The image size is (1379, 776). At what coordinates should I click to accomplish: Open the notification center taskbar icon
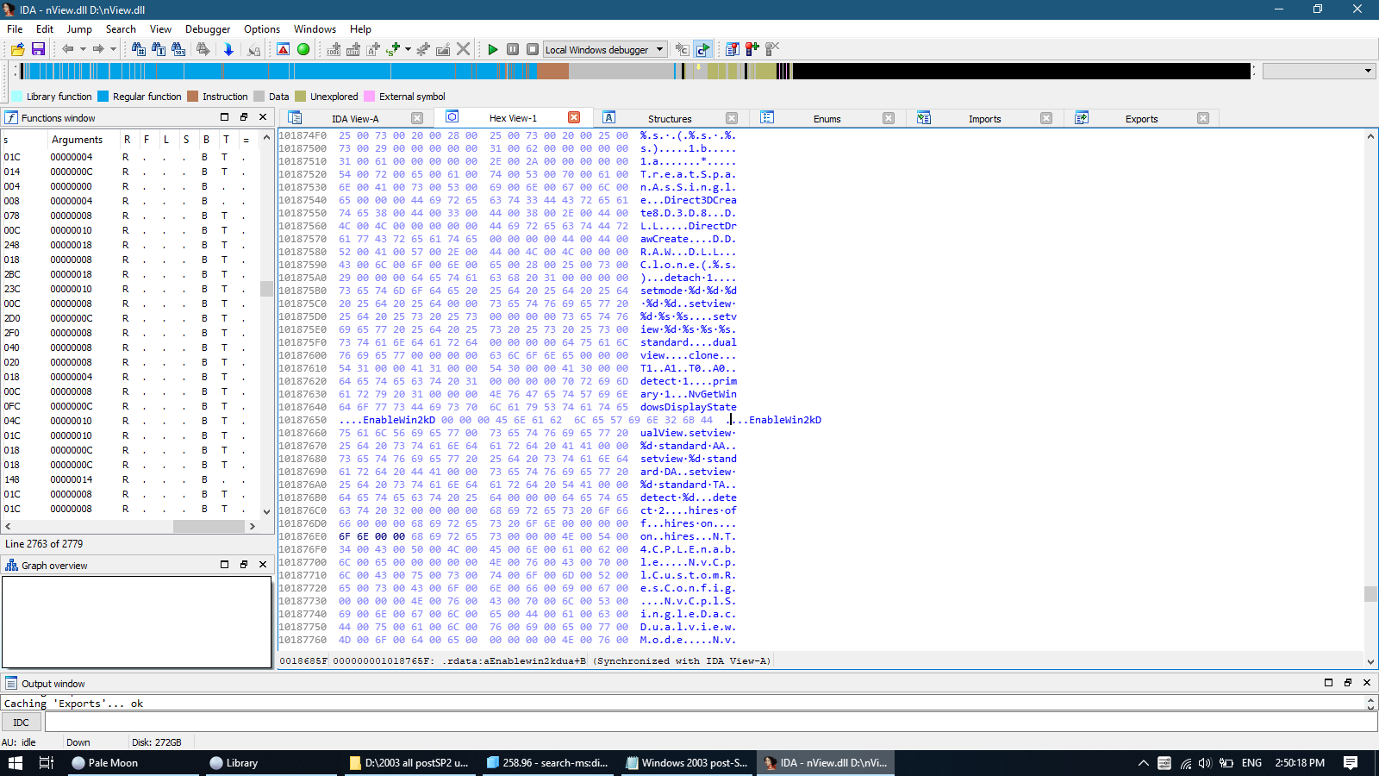pos(1351,763)
